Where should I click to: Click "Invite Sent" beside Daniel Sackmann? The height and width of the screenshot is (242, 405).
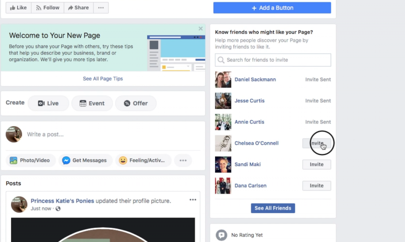click(x=318, y=79)
